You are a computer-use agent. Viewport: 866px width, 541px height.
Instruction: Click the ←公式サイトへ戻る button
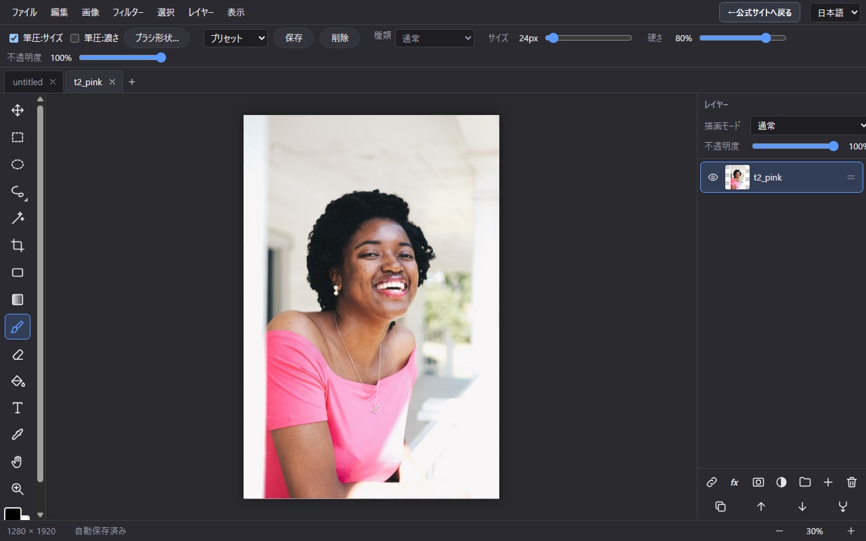pyautogui.click(x=760, y=12)
